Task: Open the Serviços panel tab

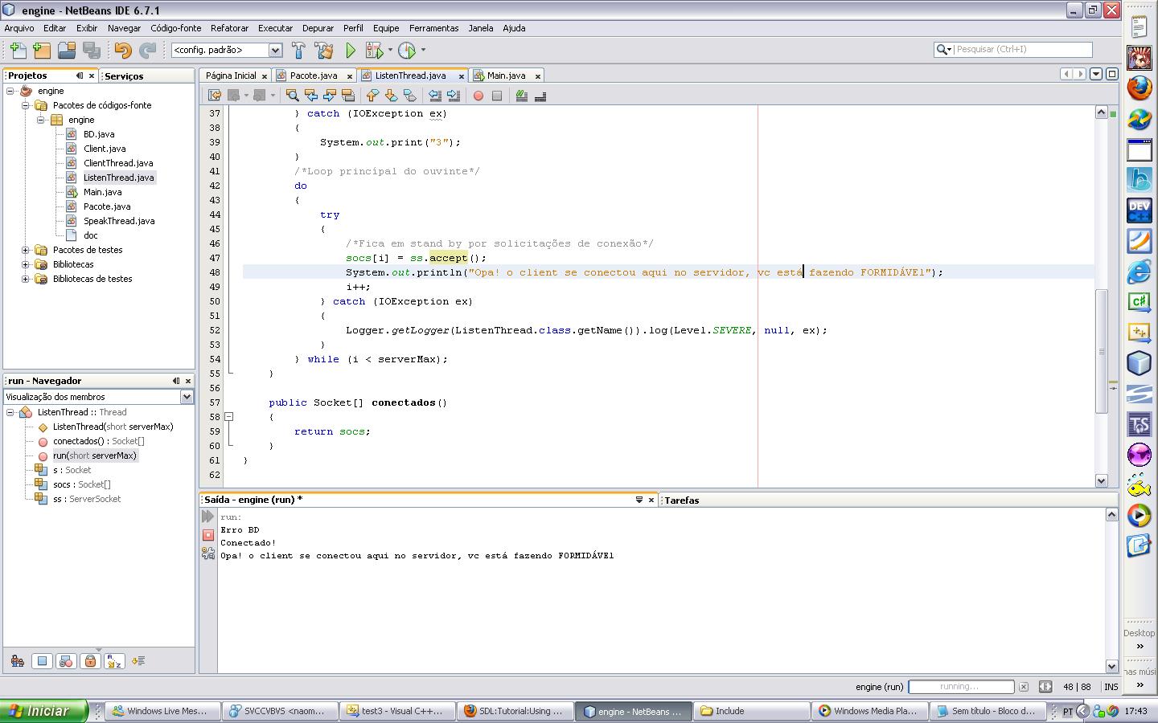Action: [124, 76]
